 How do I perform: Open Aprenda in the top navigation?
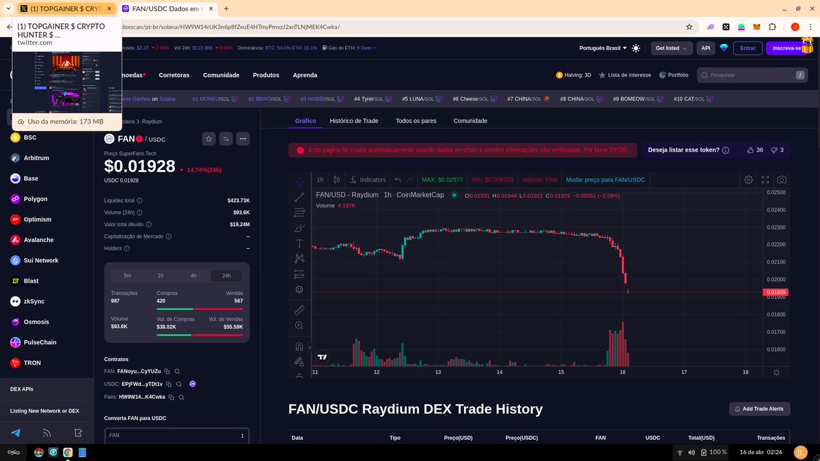[x=305, y=75]
